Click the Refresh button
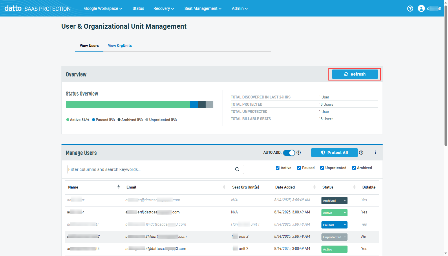Screen dimensions: 448x256 click(x=355, y=74)
